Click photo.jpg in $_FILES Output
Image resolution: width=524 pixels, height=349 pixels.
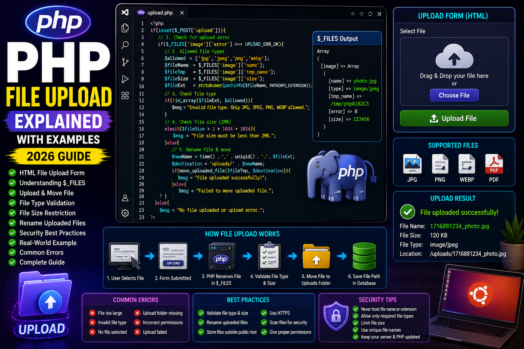(365, 81)
